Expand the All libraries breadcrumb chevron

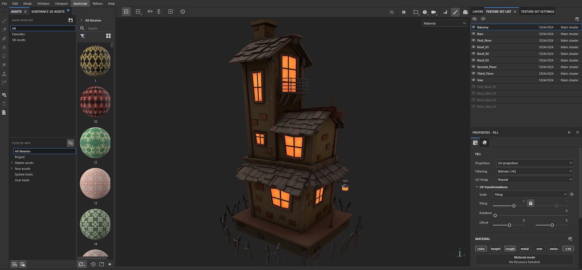(81, 20)
